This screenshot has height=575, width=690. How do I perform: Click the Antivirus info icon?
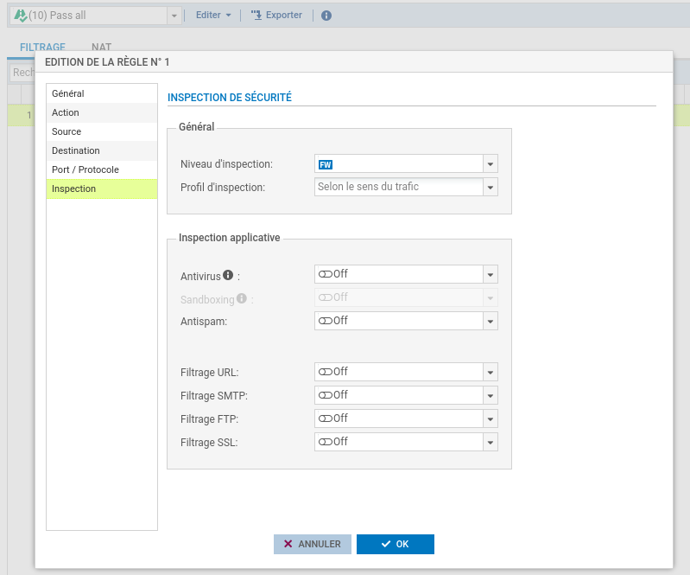pos(228,275)
